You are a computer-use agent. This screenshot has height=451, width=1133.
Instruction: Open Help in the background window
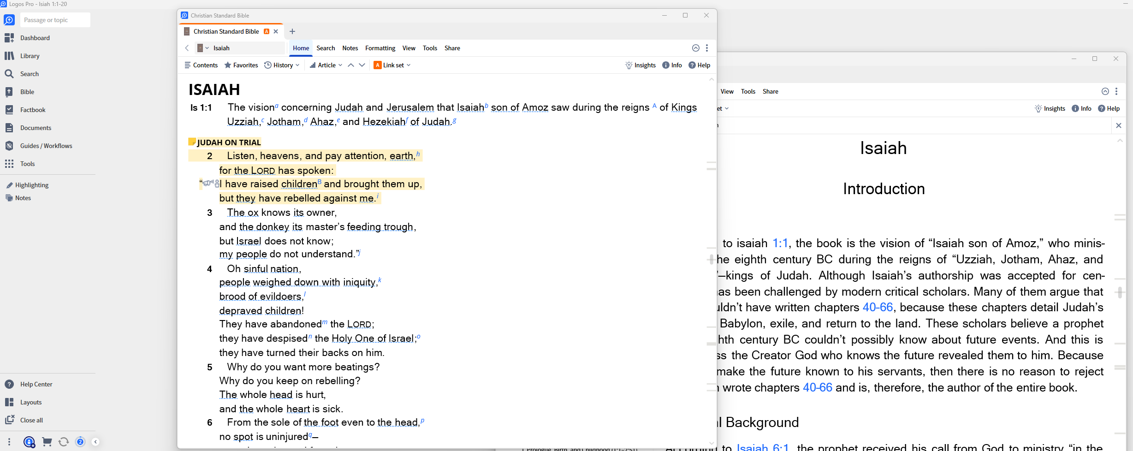click(x=1109, y=108)
